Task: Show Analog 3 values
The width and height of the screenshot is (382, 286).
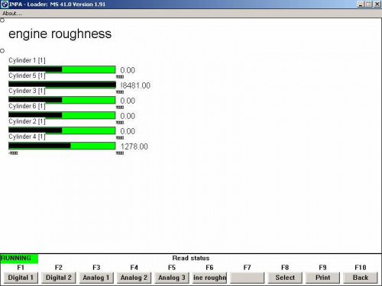Action: tap(172, 278)
